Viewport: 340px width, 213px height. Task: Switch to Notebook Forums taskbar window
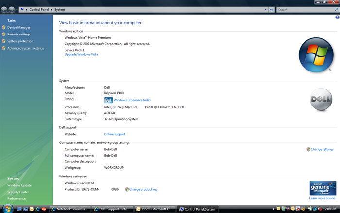70,209
